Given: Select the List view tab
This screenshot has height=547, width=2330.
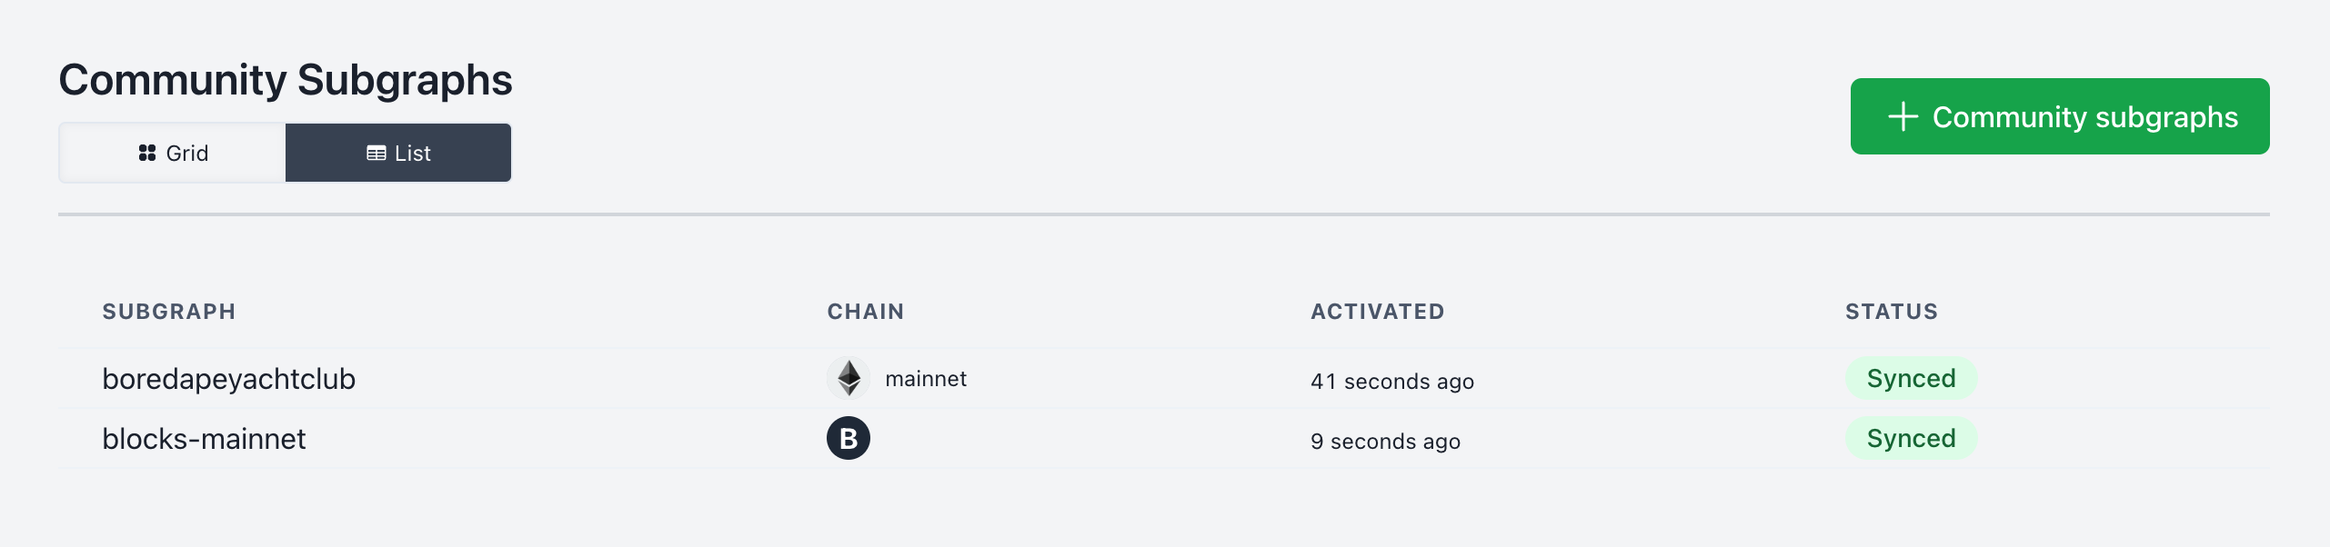Looking at the screenshot, I should pyautogui.click(x=398, y=154).
